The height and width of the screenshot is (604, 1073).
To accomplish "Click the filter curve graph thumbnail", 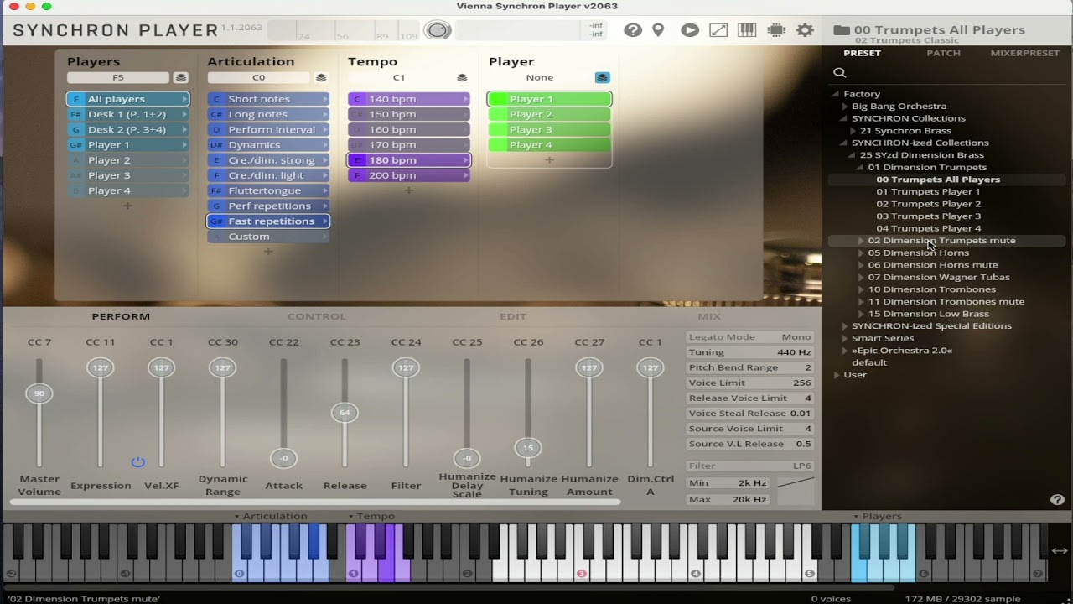I will point(796,483).
